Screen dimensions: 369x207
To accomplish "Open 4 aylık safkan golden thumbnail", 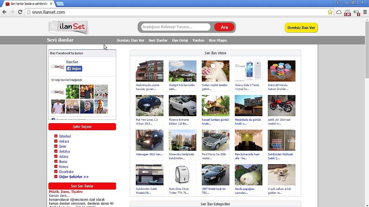I will point(281,175).
